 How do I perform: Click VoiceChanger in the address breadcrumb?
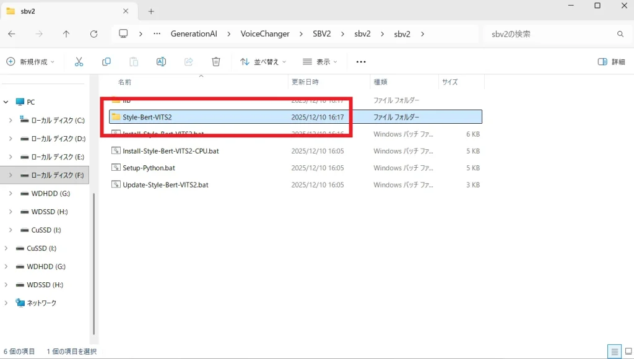[x=265, y=34]
